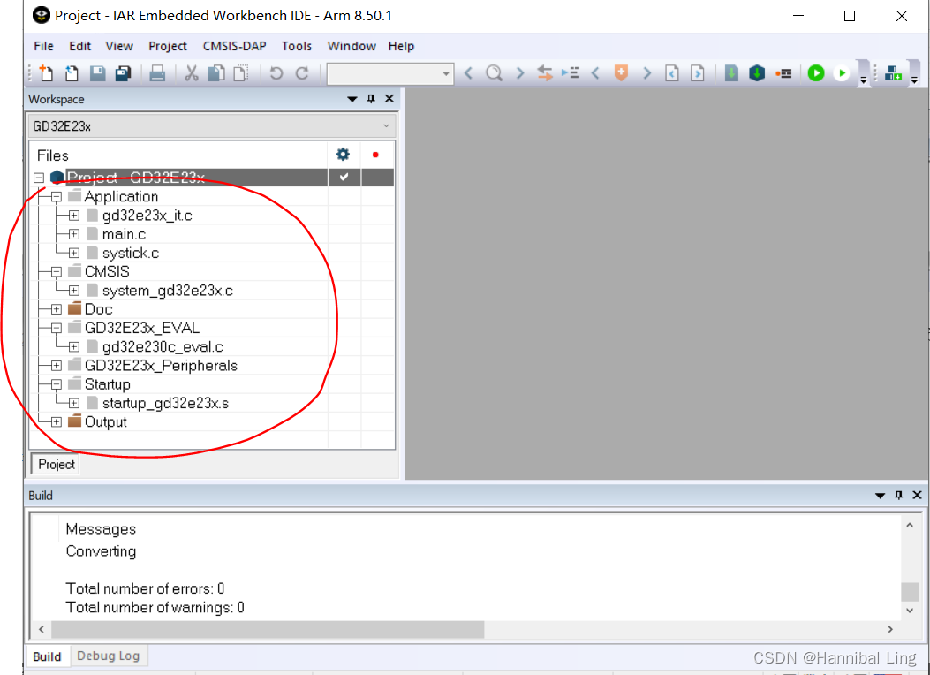This screenshot has width=930, height=675.
Task: Debug without downloading using the small play icon
Action: (841, 73)
